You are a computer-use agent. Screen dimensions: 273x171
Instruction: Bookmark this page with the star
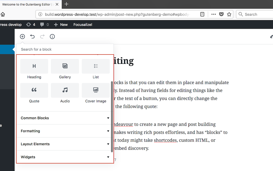click(229, 14)
